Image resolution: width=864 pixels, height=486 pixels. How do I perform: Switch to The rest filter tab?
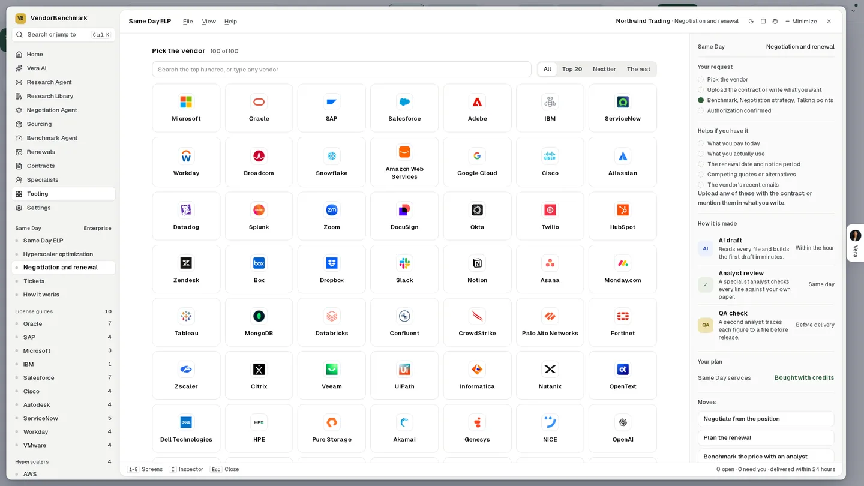point(638,69)
